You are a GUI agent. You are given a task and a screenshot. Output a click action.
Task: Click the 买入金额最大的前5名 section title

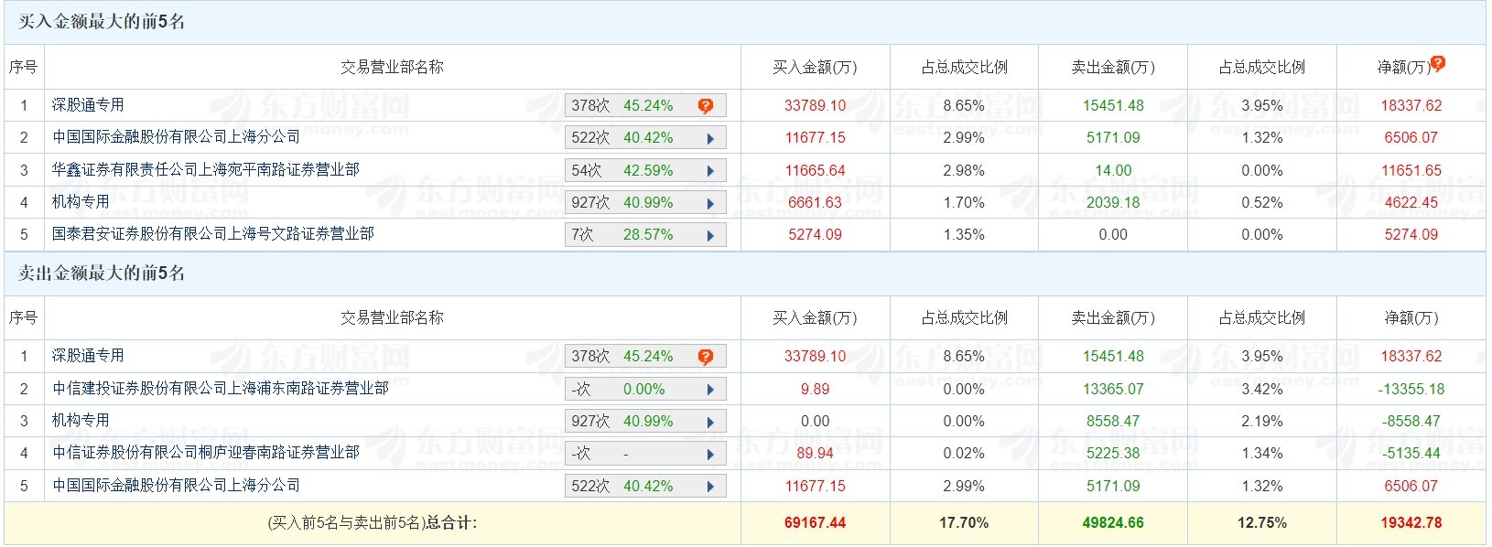(x=102, y=22)
